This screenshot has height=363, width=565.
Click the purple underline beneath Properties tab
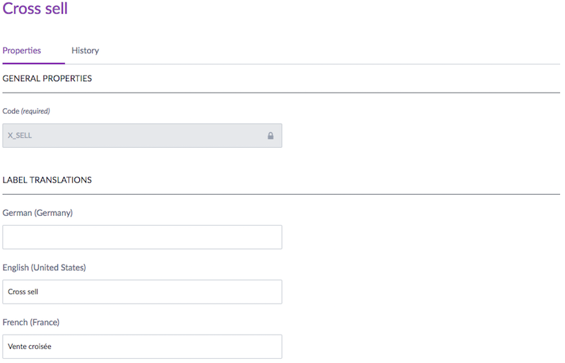pos(33,64)
